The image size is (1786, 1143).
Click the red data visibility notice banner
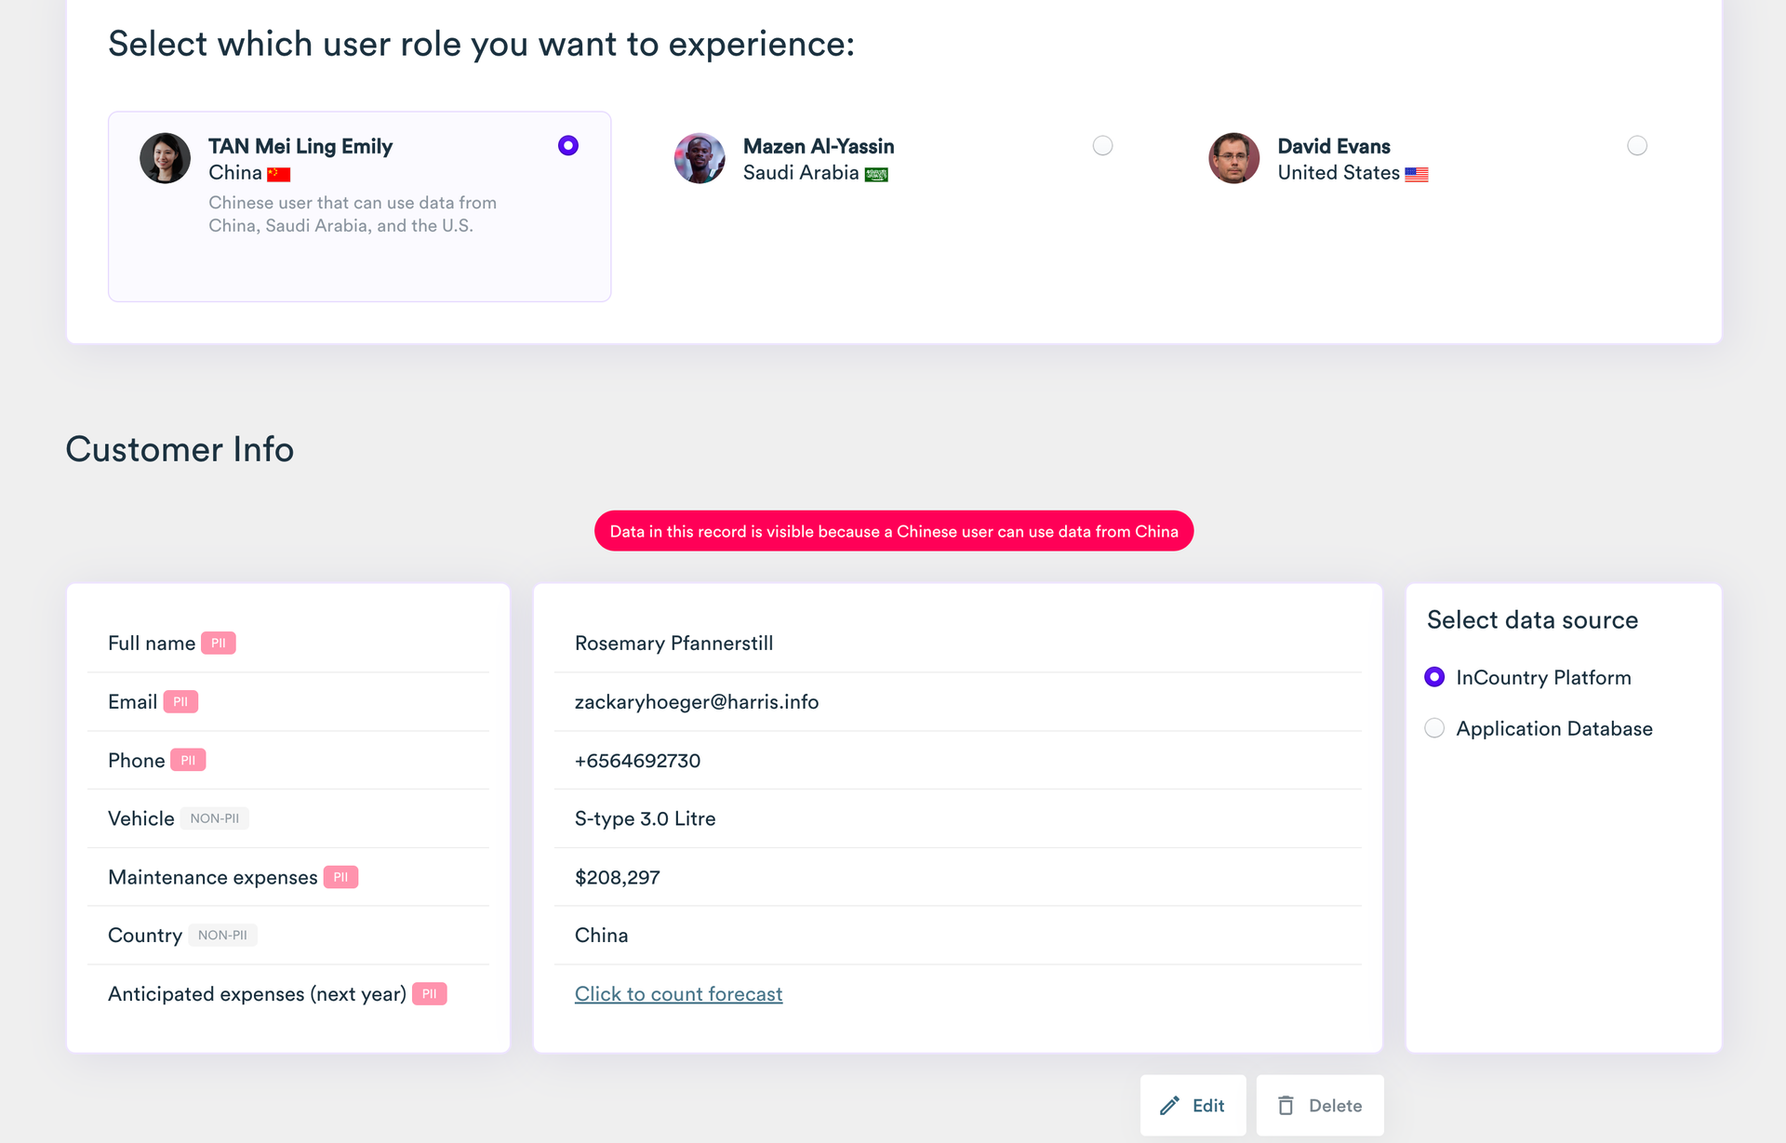[894, 531]
